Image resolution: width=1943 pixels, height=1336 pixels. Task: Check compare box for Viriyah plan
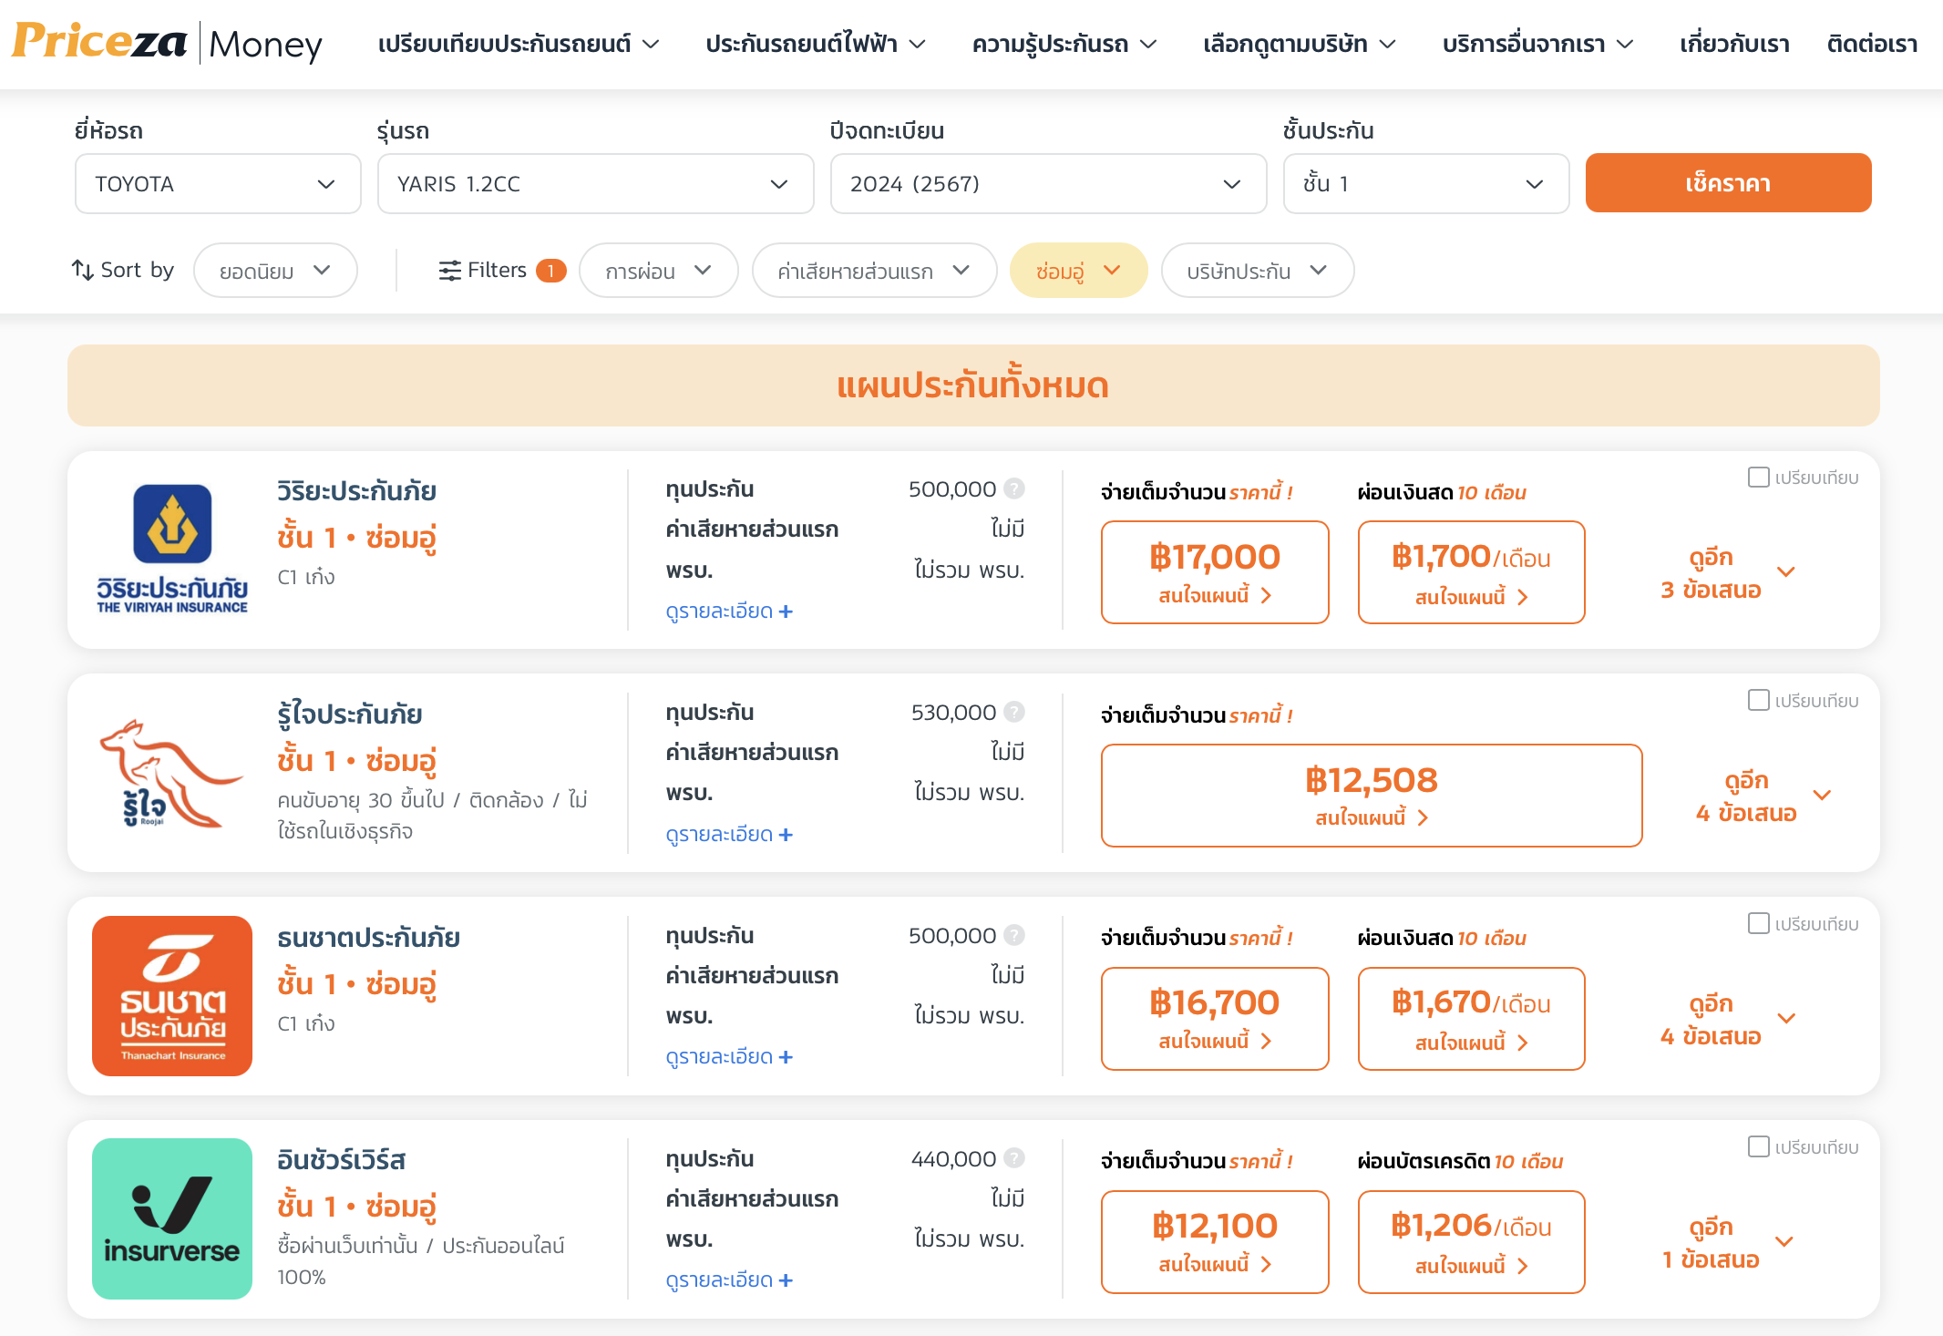click(1758, 477)
